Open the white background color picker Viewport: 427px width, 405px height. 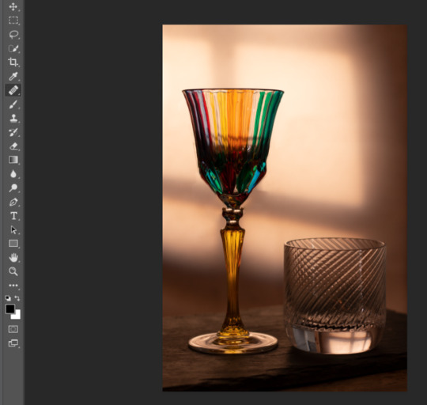coord(17,316)
